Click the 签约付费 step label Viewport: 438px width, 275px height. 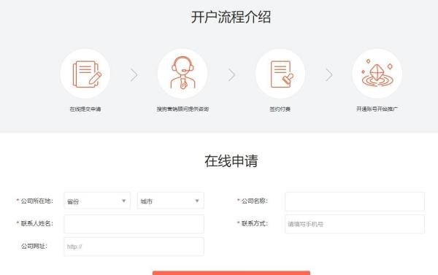point(280,109)
